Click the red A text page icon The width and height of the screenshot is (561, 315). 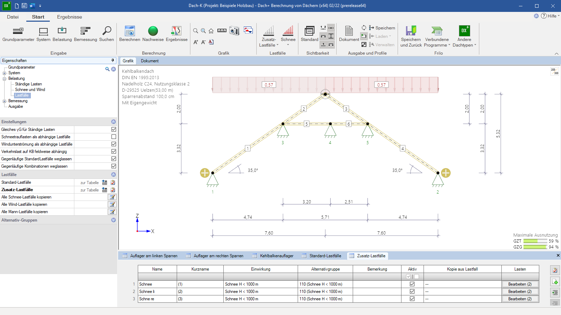(211, 42)
